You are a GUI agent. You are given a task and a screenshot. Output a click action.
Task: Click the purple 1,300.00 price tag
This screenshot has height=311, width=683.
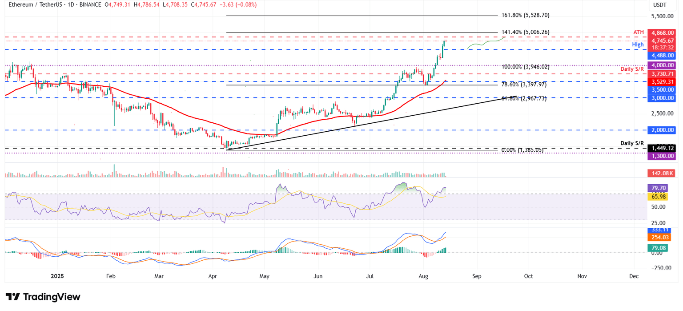[662, 156]
